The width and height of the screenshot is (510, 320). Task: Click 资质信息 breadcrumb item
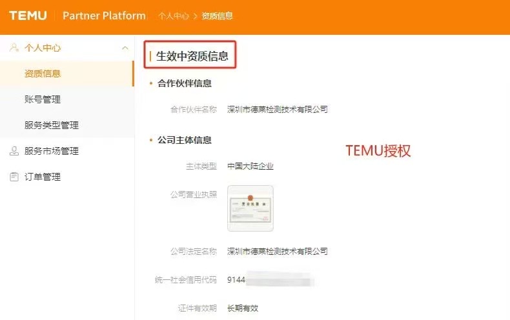click(x=217, y=16)
